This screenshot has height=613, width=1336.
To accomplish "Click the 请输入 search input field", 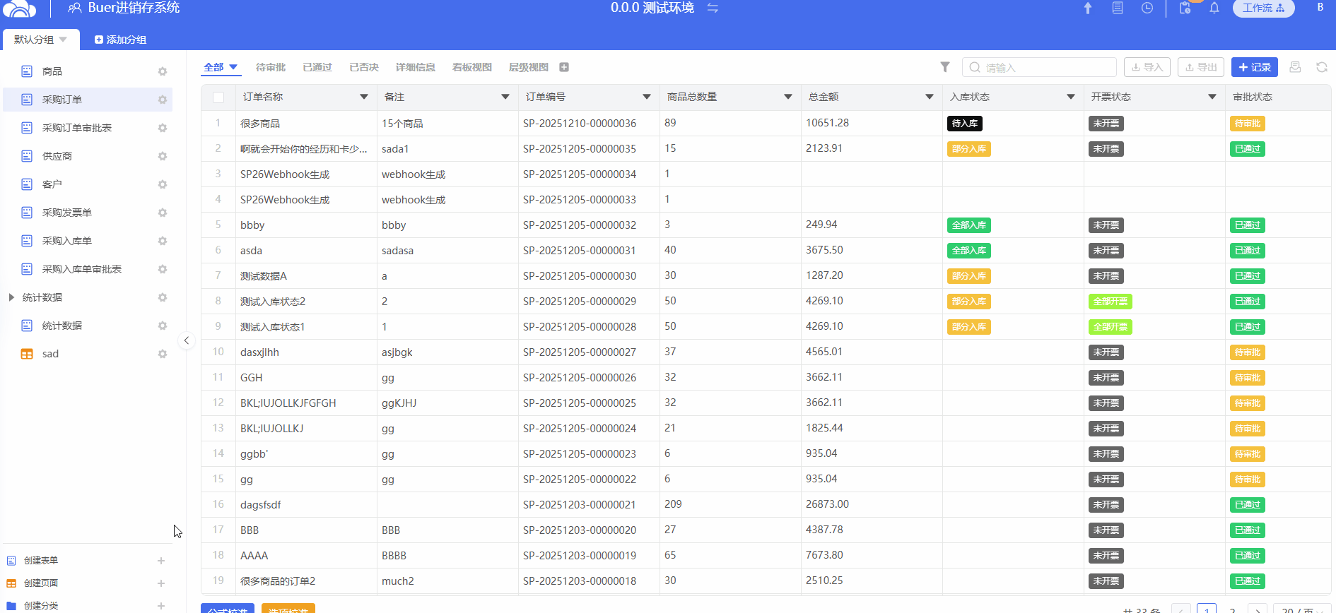I will click(x=1039, y=68).
